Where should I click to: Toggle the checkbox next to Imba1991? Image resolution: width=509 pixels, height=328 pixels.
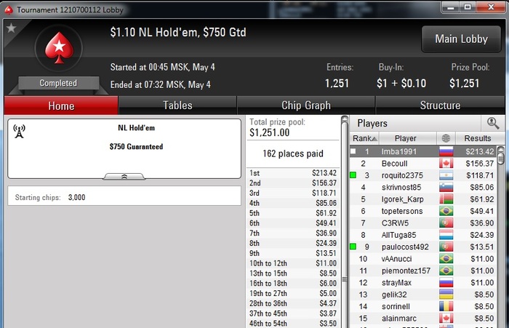point(353,151)
